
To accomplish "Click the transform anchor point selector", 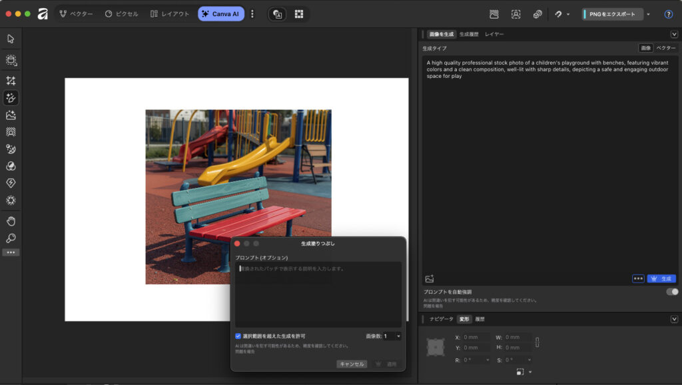I will (x=436, y=347).
